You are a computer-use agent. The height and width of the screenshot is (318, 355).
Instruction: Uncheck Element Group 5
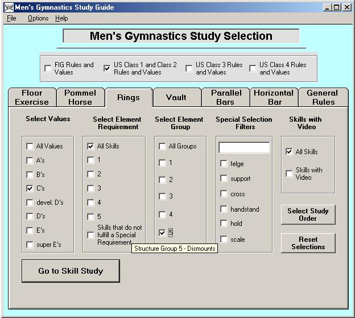tap(162, 233)
